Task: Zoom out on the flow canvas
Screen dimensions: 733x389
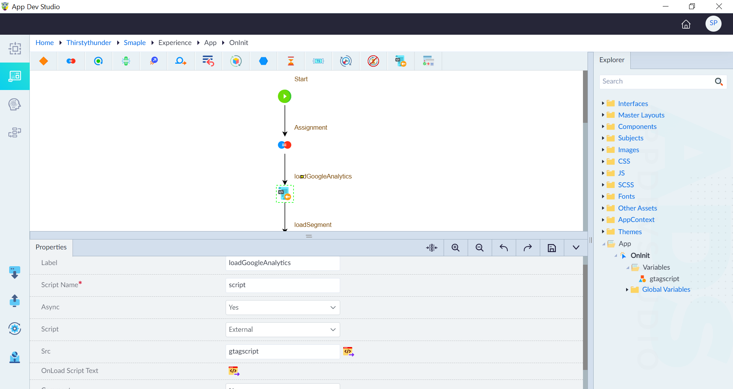Action: pyautogui.click(x=480, y=248)
